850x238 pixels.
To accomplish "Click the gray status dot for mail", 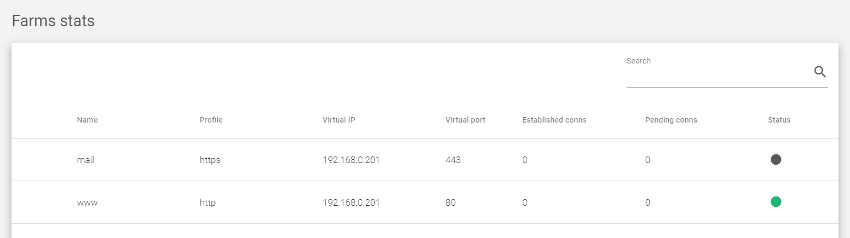I will click(x=776, y=159).
